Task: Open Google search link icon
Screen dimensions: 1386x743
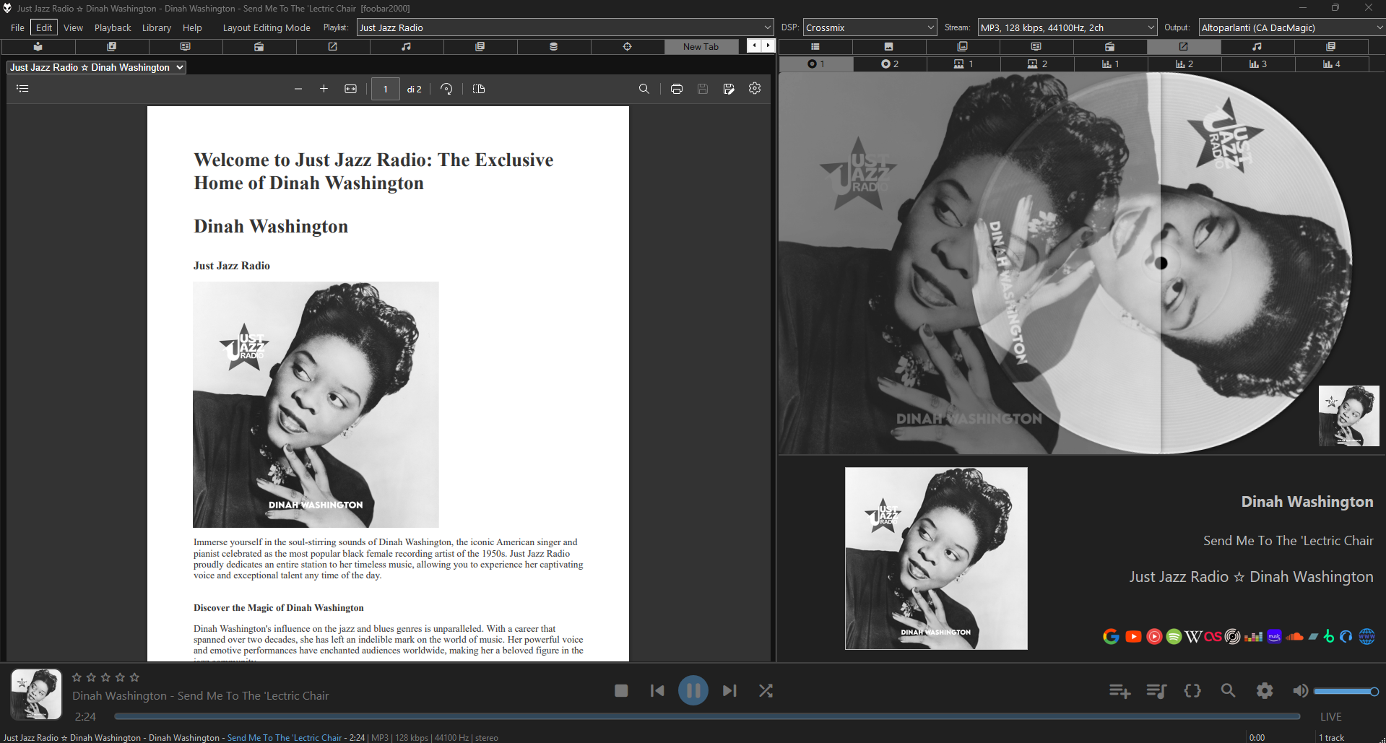Action: (1111, 636)
